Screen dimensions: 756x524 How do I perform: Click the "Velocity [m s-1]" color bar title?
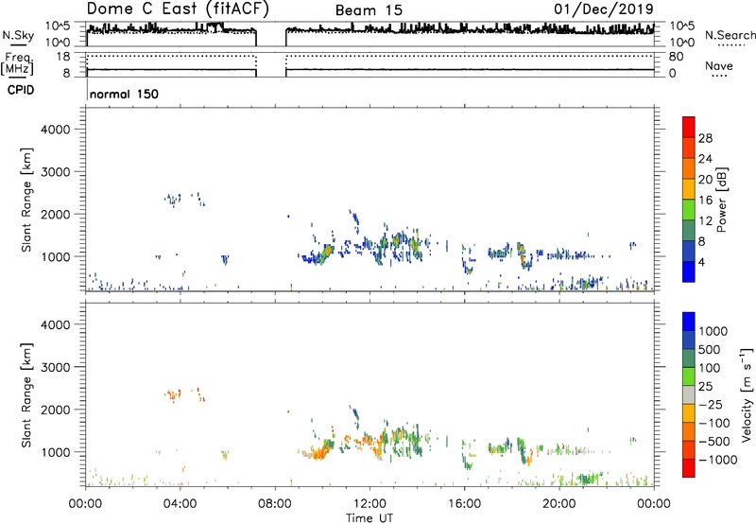click(x=747, y=394)
